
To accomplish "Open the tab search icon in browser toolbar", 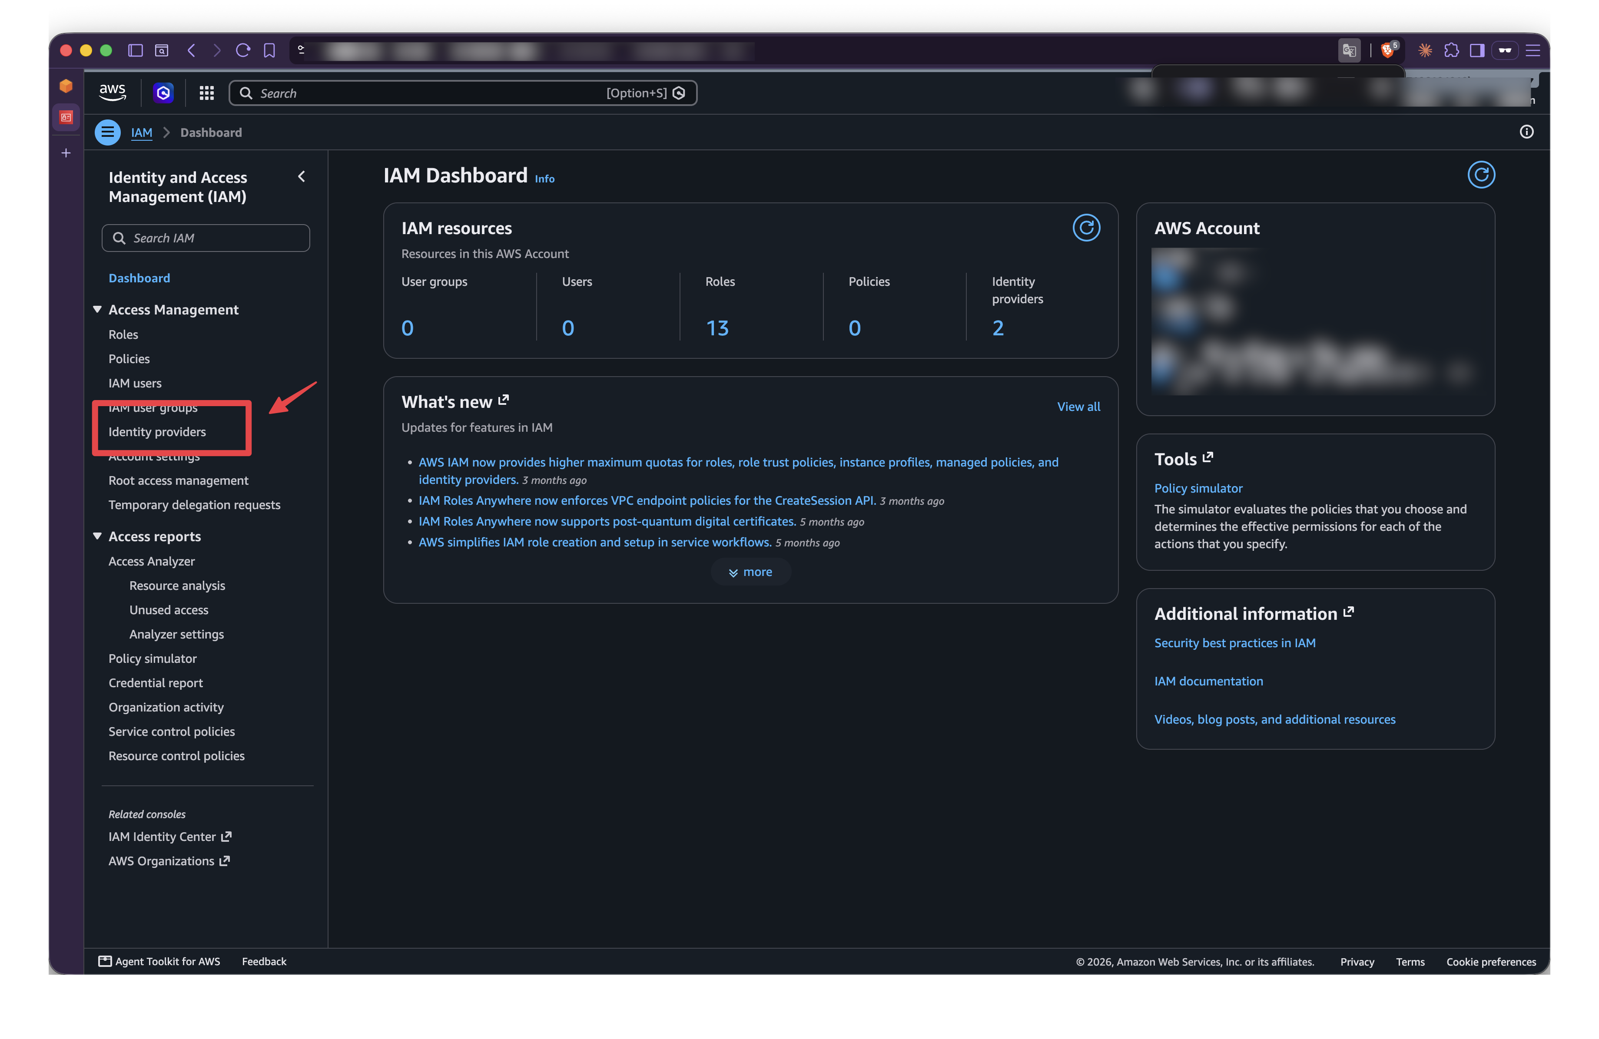I will point(162,50).
